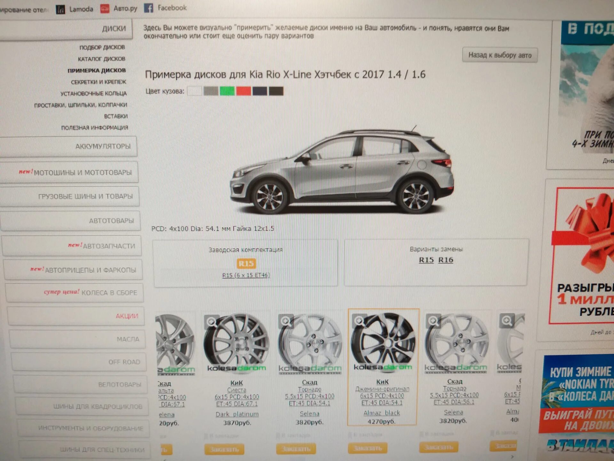Image resolution: width=614 pixels, height=461 pixels.
Task: Open ПРИМЕРКА ДИСКОВ submenu item
Action: tap(97, 70)
